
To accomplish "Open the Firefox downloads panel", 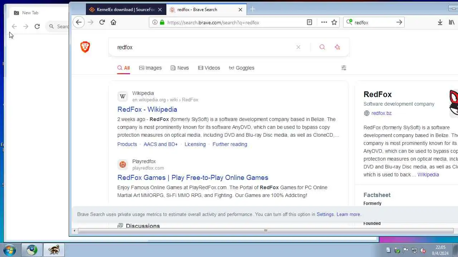I will (x=440, y=22).
